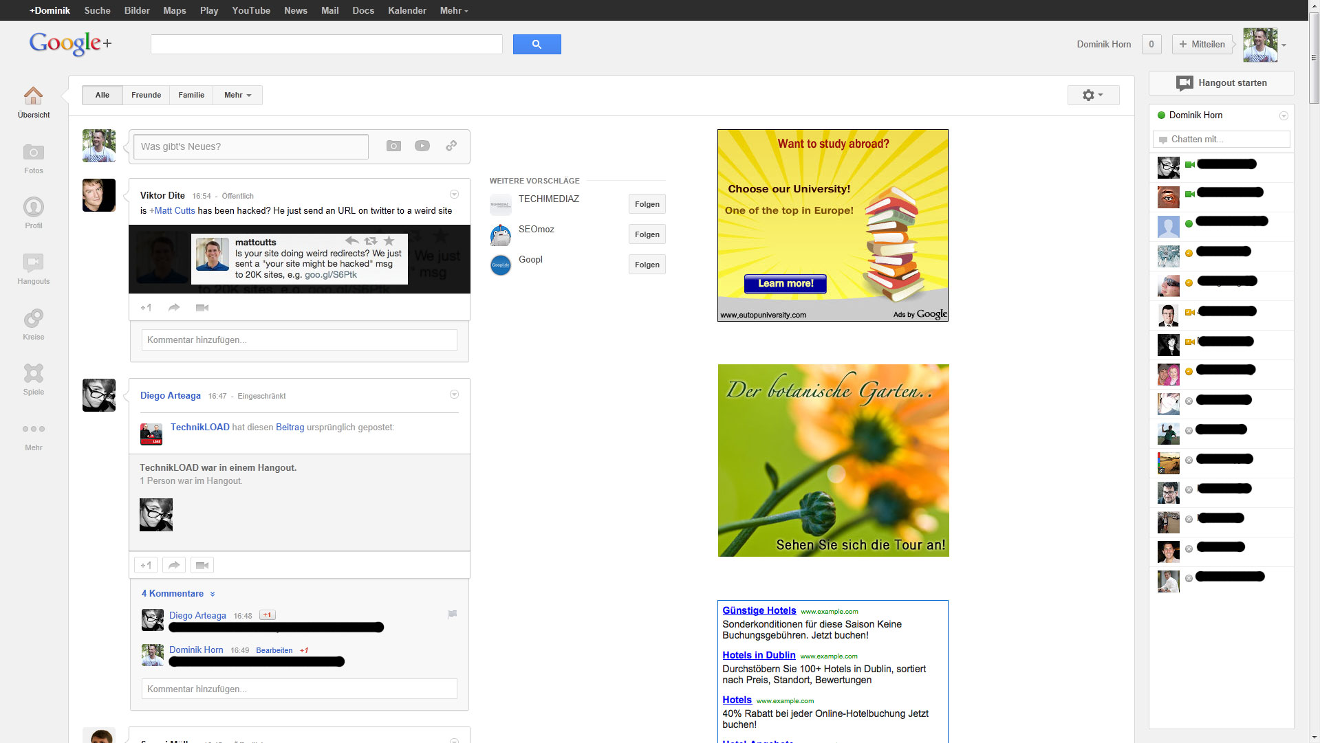Open the Günstige Hotels ad link

759,610
